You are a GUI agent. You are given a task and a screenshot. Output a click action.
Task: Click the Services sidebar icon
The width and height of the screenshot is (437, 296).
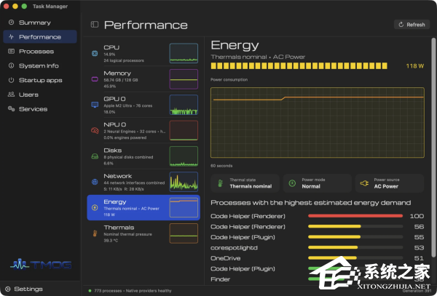(11, 109)
